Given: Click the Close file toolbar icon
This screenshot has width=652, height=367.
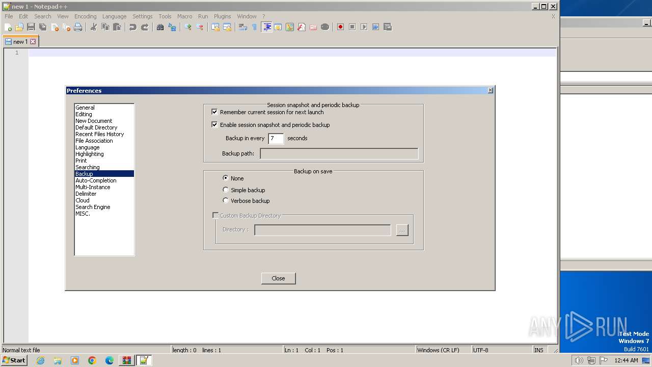Looking at the screenshot, I should coord(55,27).
